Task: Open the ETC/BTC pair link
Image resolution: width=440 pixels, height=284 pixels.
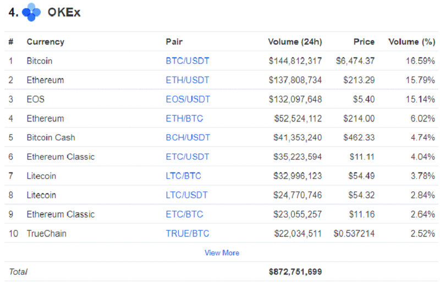Action: coord(184,214)
